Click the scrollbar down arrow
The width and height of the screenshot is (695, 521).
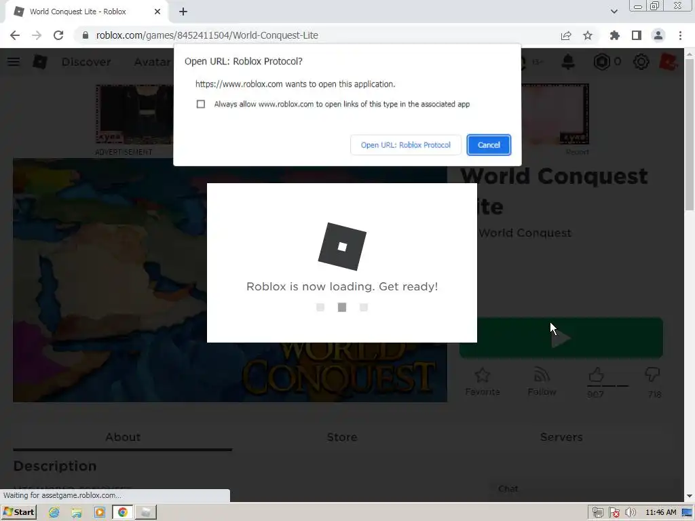(x=690, y=496)
